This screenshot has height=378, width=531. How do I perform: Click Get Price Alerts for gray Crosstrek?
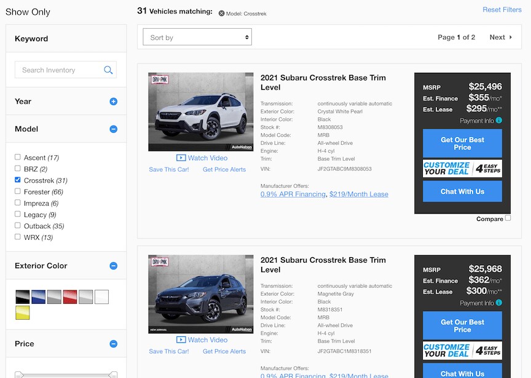[224, 352]
